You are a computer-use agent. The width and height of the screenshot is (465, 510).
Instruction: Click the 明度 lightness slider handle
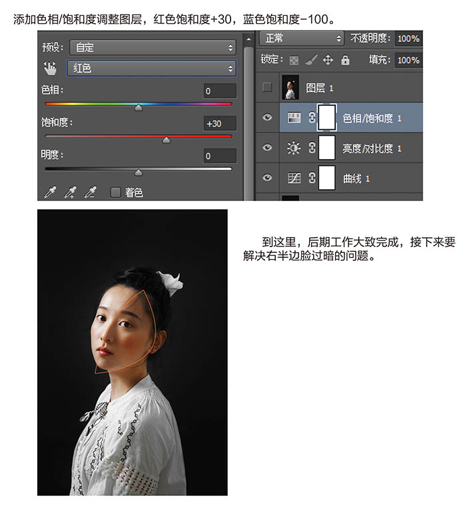[139, 172]
